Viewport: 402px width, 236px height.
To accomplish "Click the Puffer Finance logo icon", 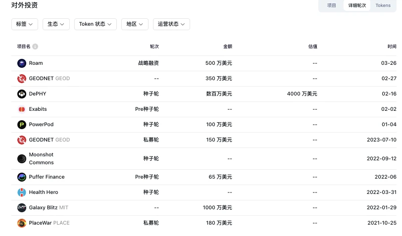I will coord(21,177).
